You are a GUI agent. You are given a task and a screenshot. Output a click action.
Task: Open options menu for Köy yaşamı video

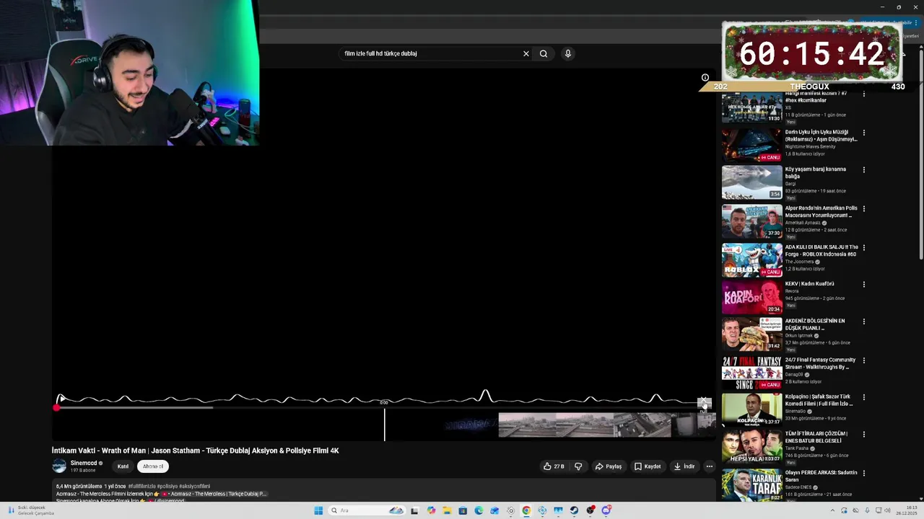click(863, 170)
